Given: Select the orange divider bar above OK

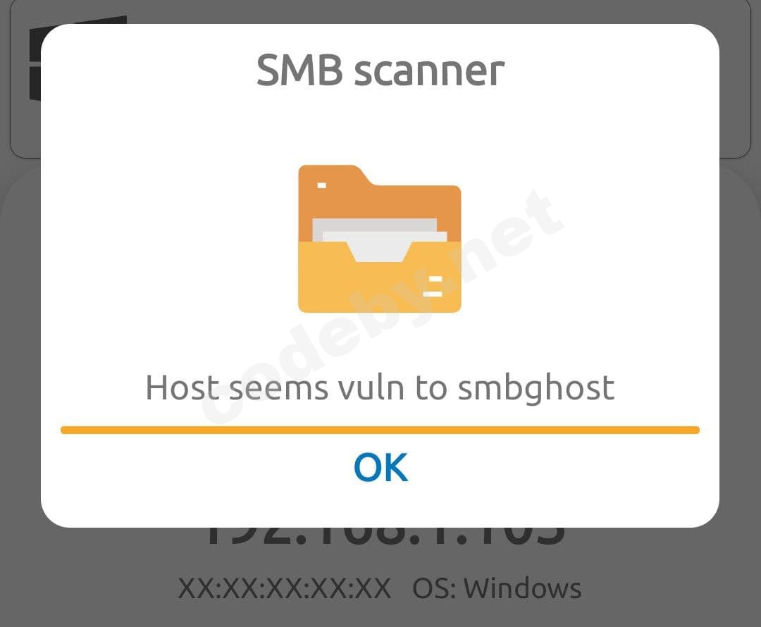Looking at the screenshot, I should (x=380, y=430).
